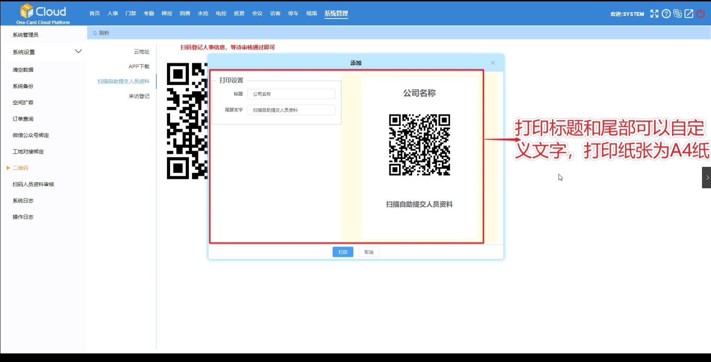Viewport: 711px width, 362px height.
Task: Open 系统日志 in the sidebar
Action: tap(23, 201)
